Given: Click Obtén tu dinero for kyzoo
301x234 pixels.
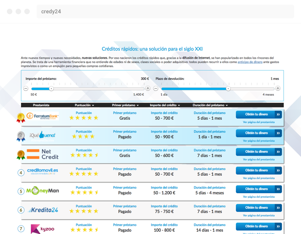Looking at the screenshot, I should pos(259,226).
